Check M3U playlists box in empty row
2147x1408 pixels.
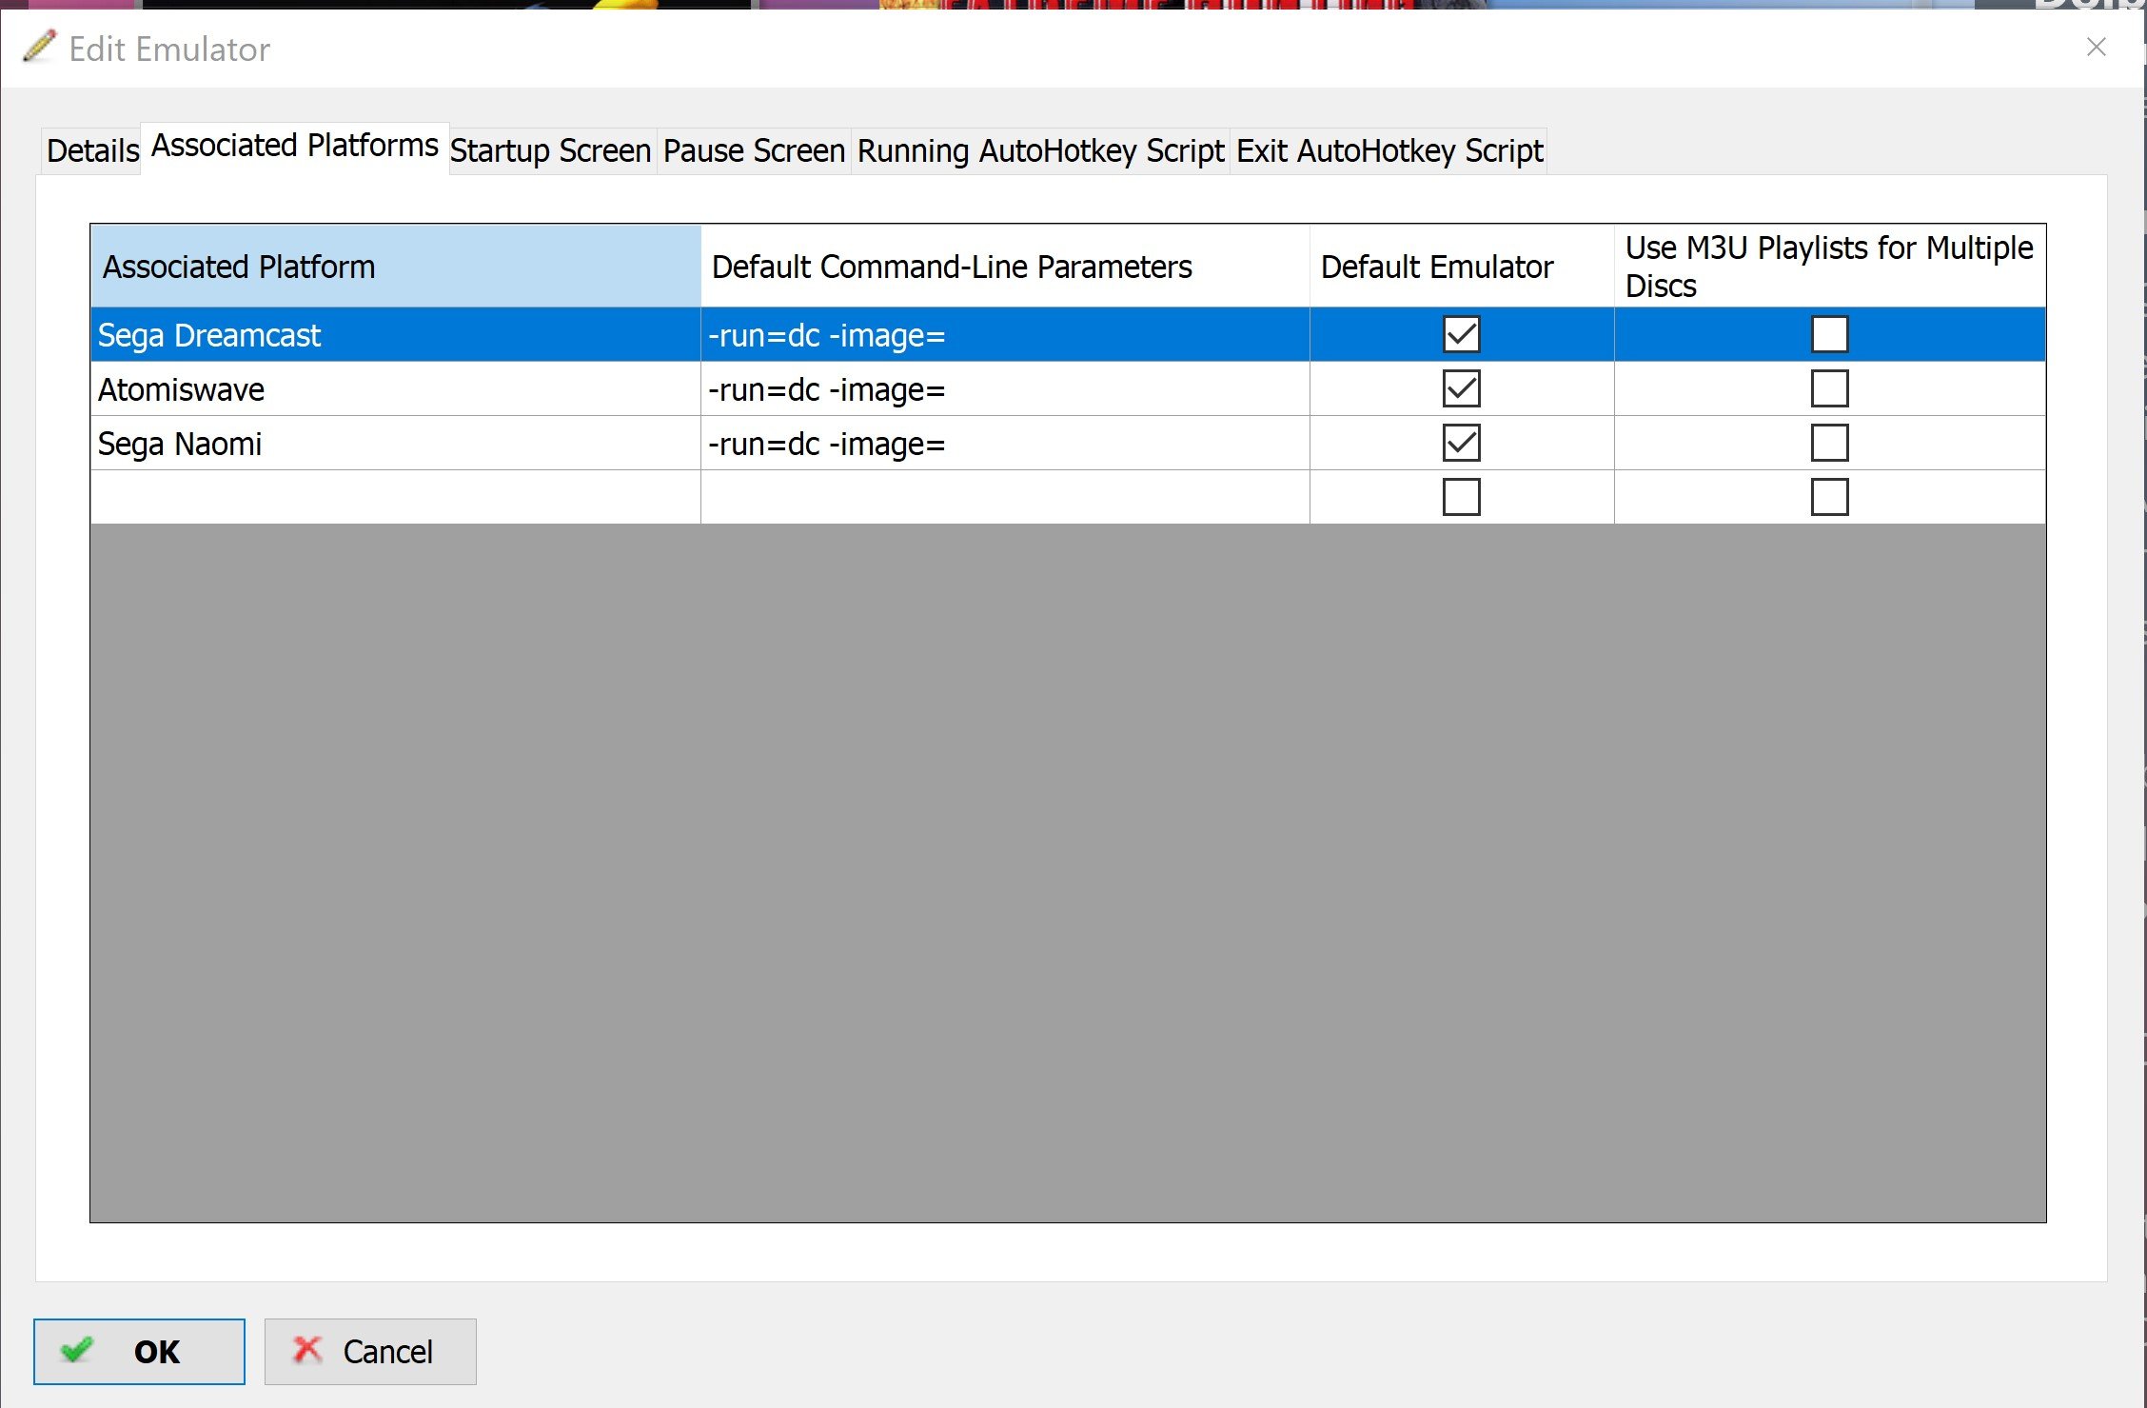[x=1829, y=497]
